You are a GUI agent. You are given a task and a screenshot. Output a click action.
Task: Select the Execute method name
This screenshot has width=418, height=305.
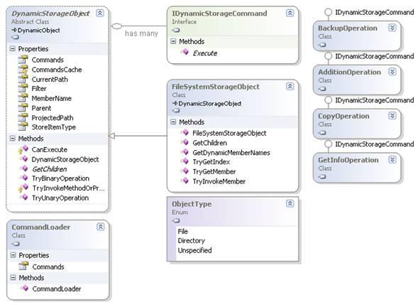click(x=205, y=53)
